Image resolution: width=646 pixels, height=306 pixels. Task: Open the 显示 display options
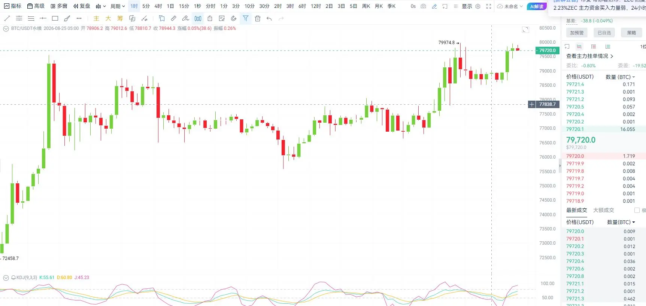tap(467, 6)
